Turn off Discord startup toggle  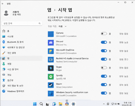click(x=104, y=42)
